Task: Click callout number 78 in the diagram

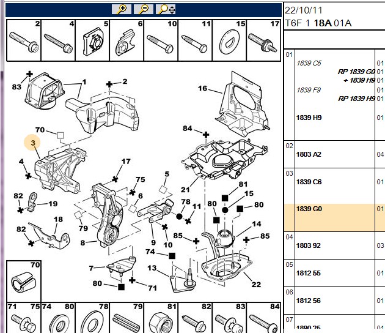Action: (186, 201)
